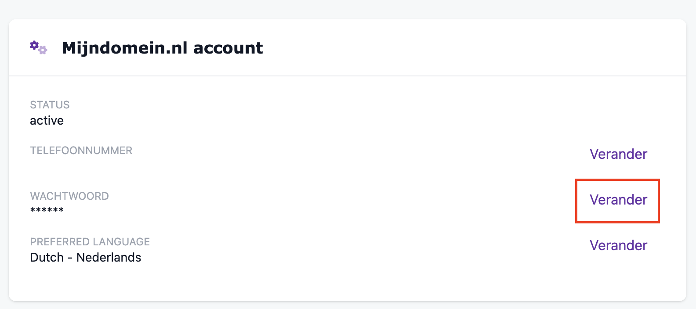Click the first asterisk of masked password
The image size is (696, 309).
[x=33, y=210]
